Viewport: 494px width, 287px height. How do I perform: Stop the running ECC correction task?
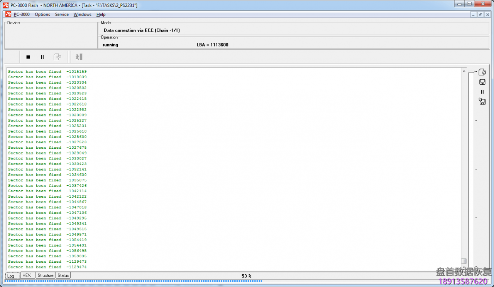28,57
